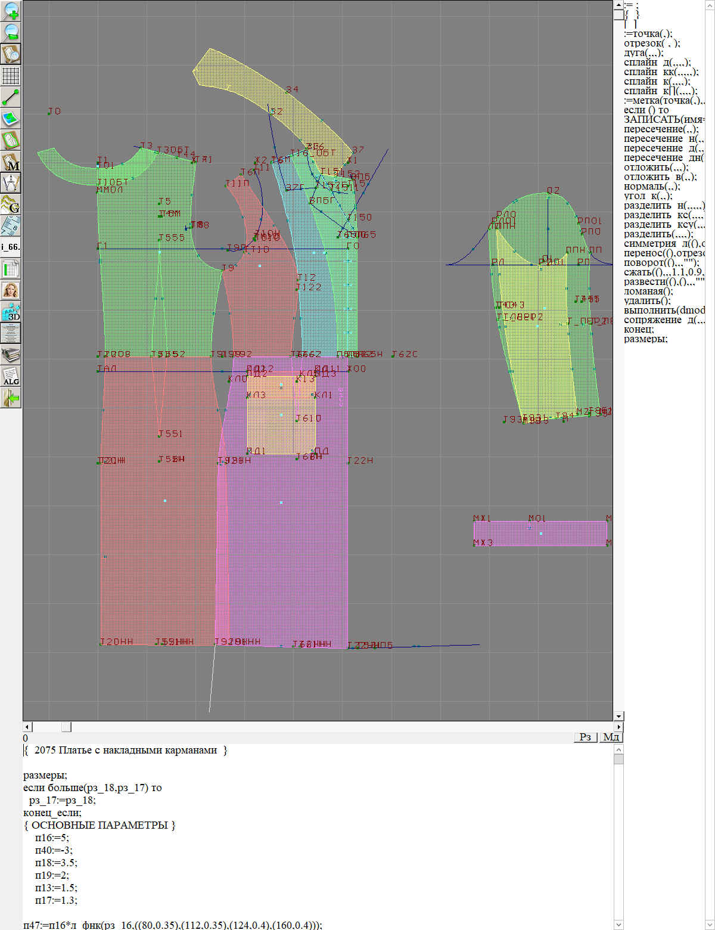The height and width of the screenshot is (930, 715).
Task: Open the compass drawing tool
Action: 11,182
